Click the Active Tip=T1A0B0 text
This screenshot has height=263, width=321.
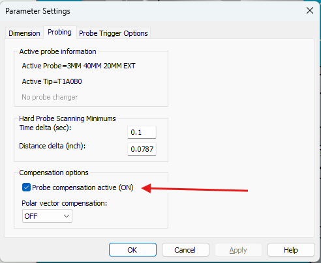pyautogui.click(x=52, y=81)
